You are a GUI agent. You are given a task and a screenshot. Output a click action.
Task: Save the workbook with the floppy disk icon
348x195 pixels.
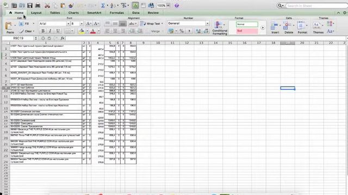[x=30, y=5]
